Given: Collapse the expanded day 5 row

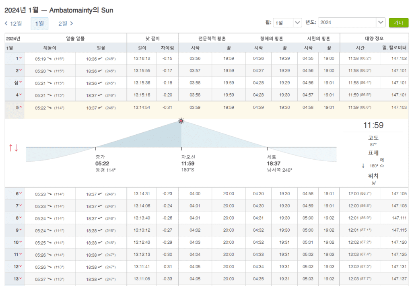Looking at the screenshot, I should pos(21,107).
